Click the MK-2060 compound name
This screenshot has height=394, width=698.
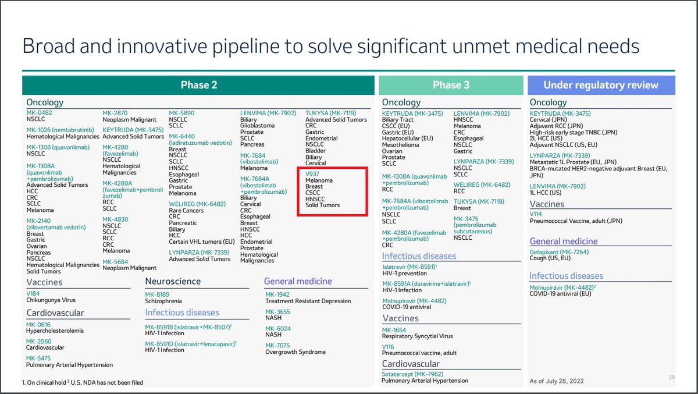coord(39,341)
